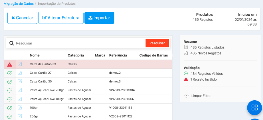This screenshot has height=120, width=263.
Task: Click edit icon for Caixa Cartão 27 row
Action: coord(20,73)
